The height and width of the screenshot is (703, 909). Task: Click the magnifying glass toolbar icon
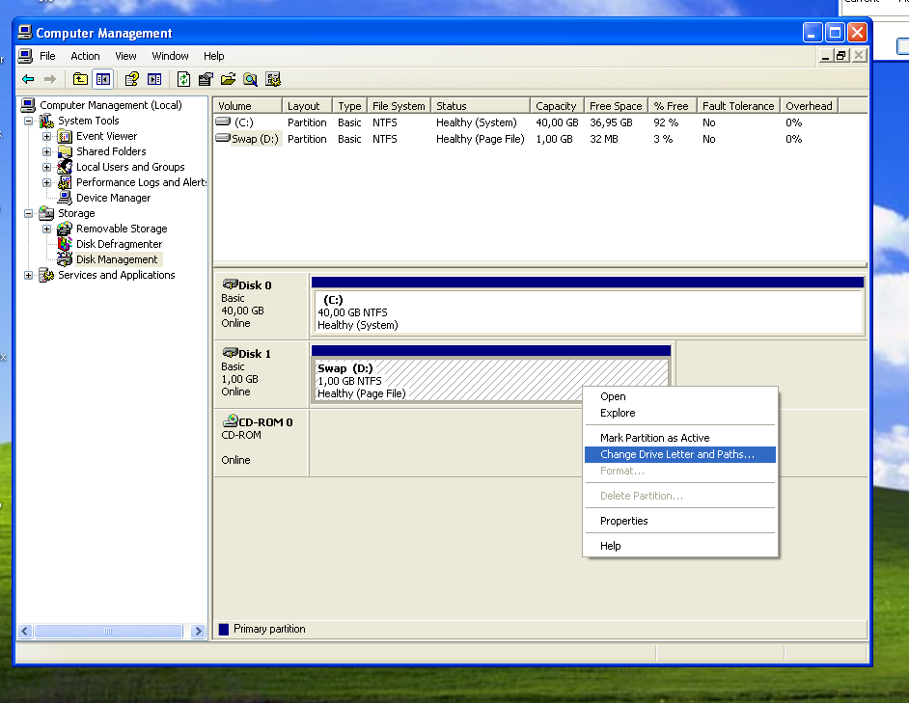(251, 79)
